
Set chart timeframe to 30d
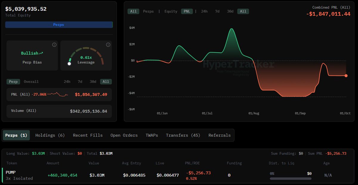(230, 11)
